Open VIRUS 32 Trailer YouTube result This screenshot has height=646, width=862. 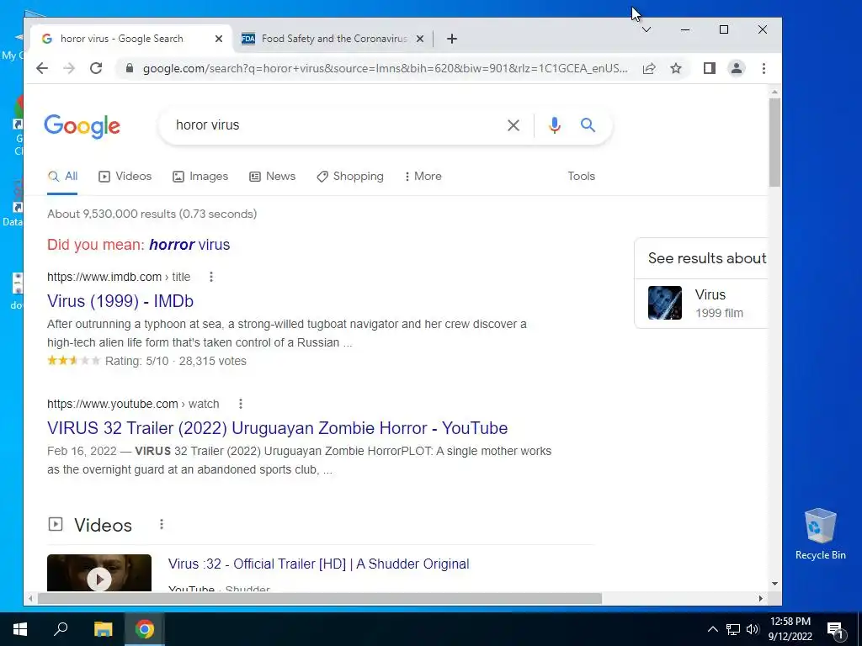[x=278, y=428]
